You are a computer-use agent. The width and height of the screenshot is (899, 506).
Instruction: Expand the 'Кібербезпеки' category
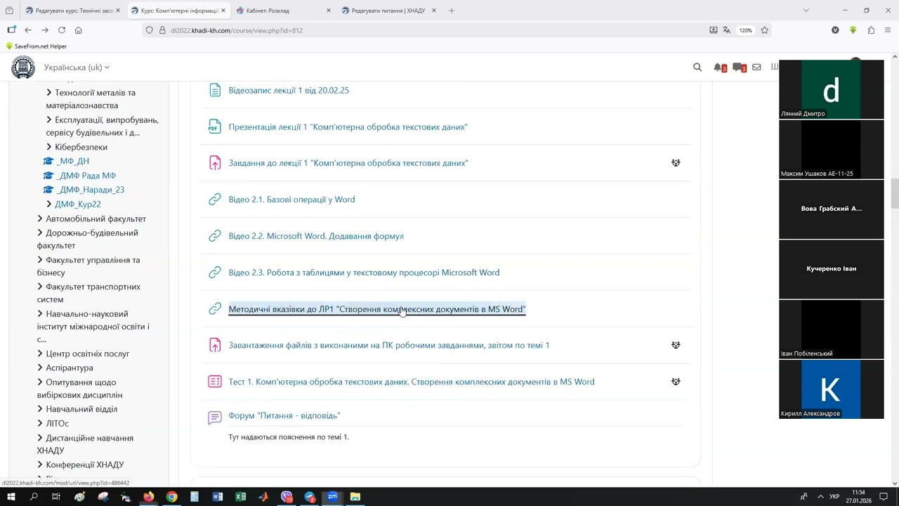49,147
